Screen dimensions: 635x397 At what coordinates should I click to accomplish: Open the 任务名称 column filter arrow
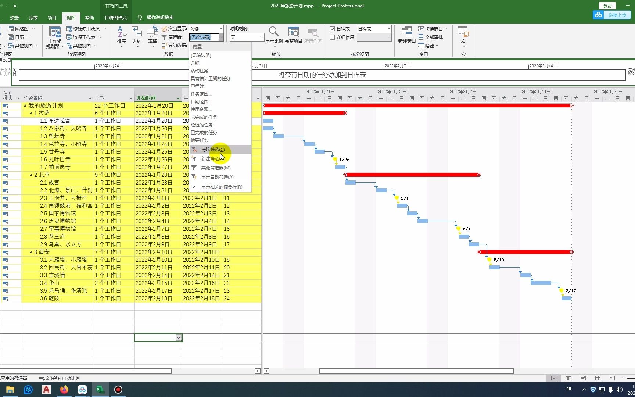(x=90, y=98)
